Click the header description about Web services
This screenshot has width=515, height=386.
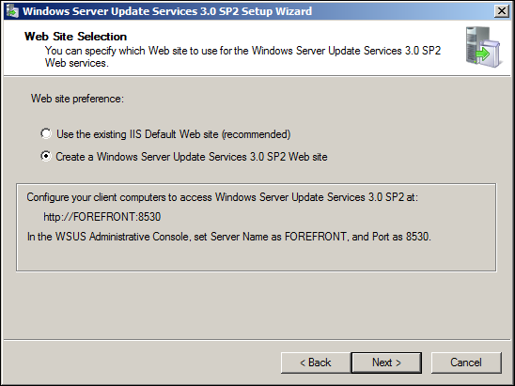242,56
